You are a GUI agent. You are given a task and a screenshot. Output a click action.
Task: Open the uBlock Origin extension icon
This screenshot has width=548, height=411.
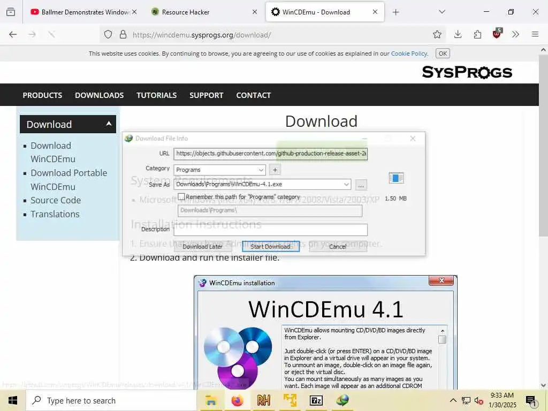(497, 34)
